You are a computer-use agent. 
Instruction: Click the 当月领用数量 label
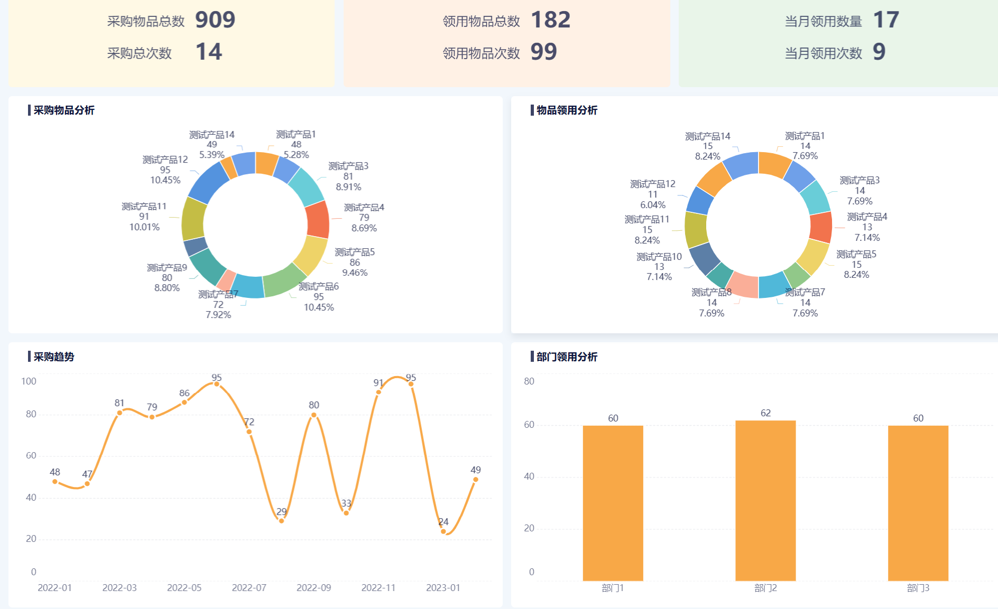(824, 21)
